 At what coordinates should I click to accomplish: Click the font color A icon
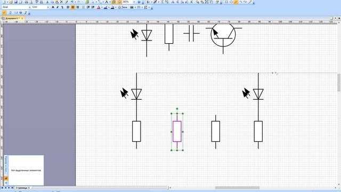[x=99, y=7]
